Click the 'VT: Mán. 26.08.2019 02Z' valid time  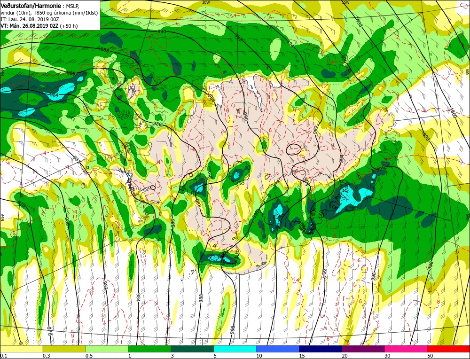30,26
